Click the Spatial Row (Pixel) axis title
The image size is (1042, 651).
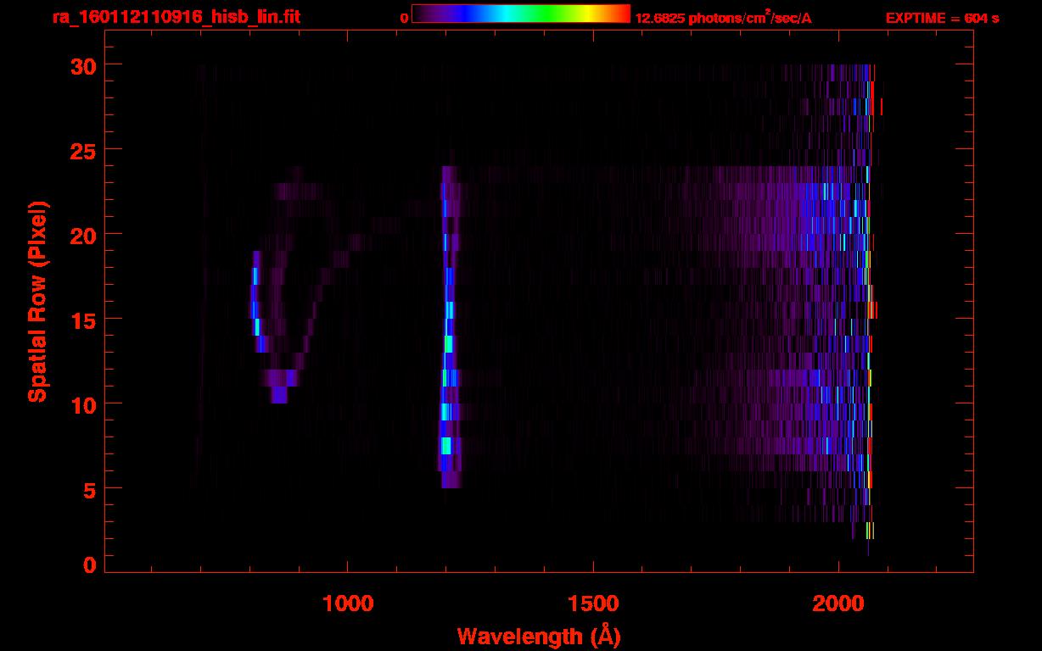37,302
